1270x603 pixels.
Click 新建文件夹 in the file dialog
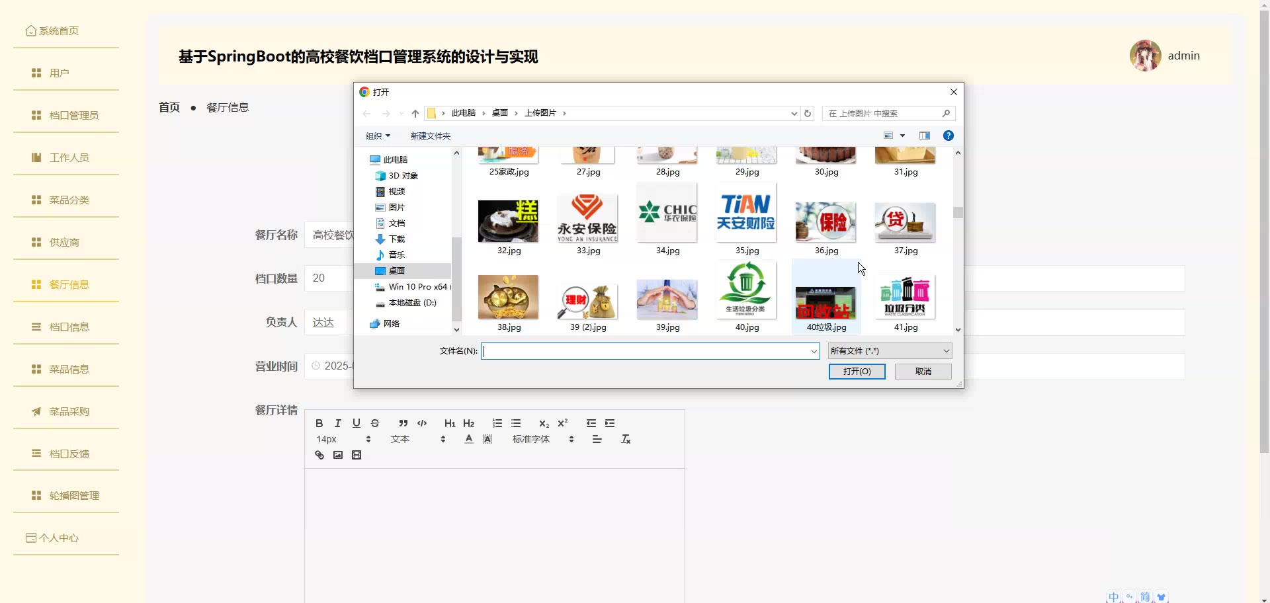point(430,136)
